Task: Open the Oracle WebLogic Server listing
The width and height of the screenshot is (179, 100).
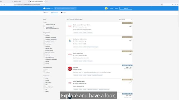Action: point(79,81)
